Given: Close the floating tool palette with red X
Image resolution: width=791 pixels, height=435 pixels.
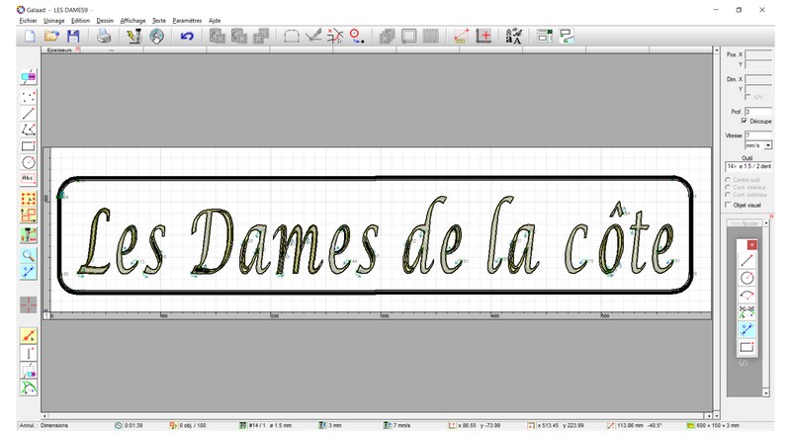Looking at the screenshot, I should pos(752,243).
